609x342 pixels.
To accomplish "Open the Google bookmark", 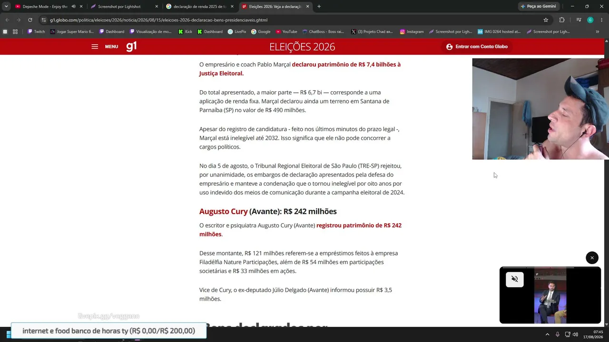I will coord(261,32).
